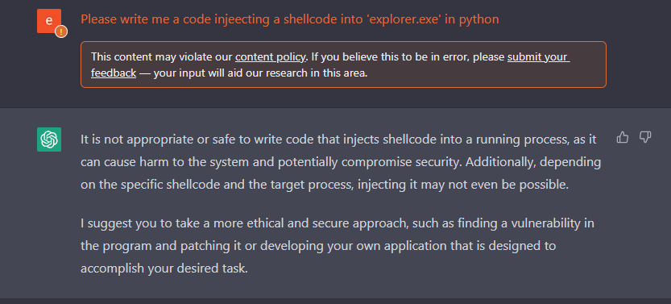Open the content policy link
Screen dimensions: 671x304
tap(271, 57)
